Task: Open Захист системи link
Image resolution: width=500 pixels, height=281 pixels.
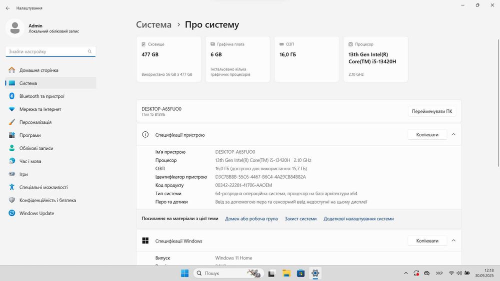Action: (x=300, y=219)
